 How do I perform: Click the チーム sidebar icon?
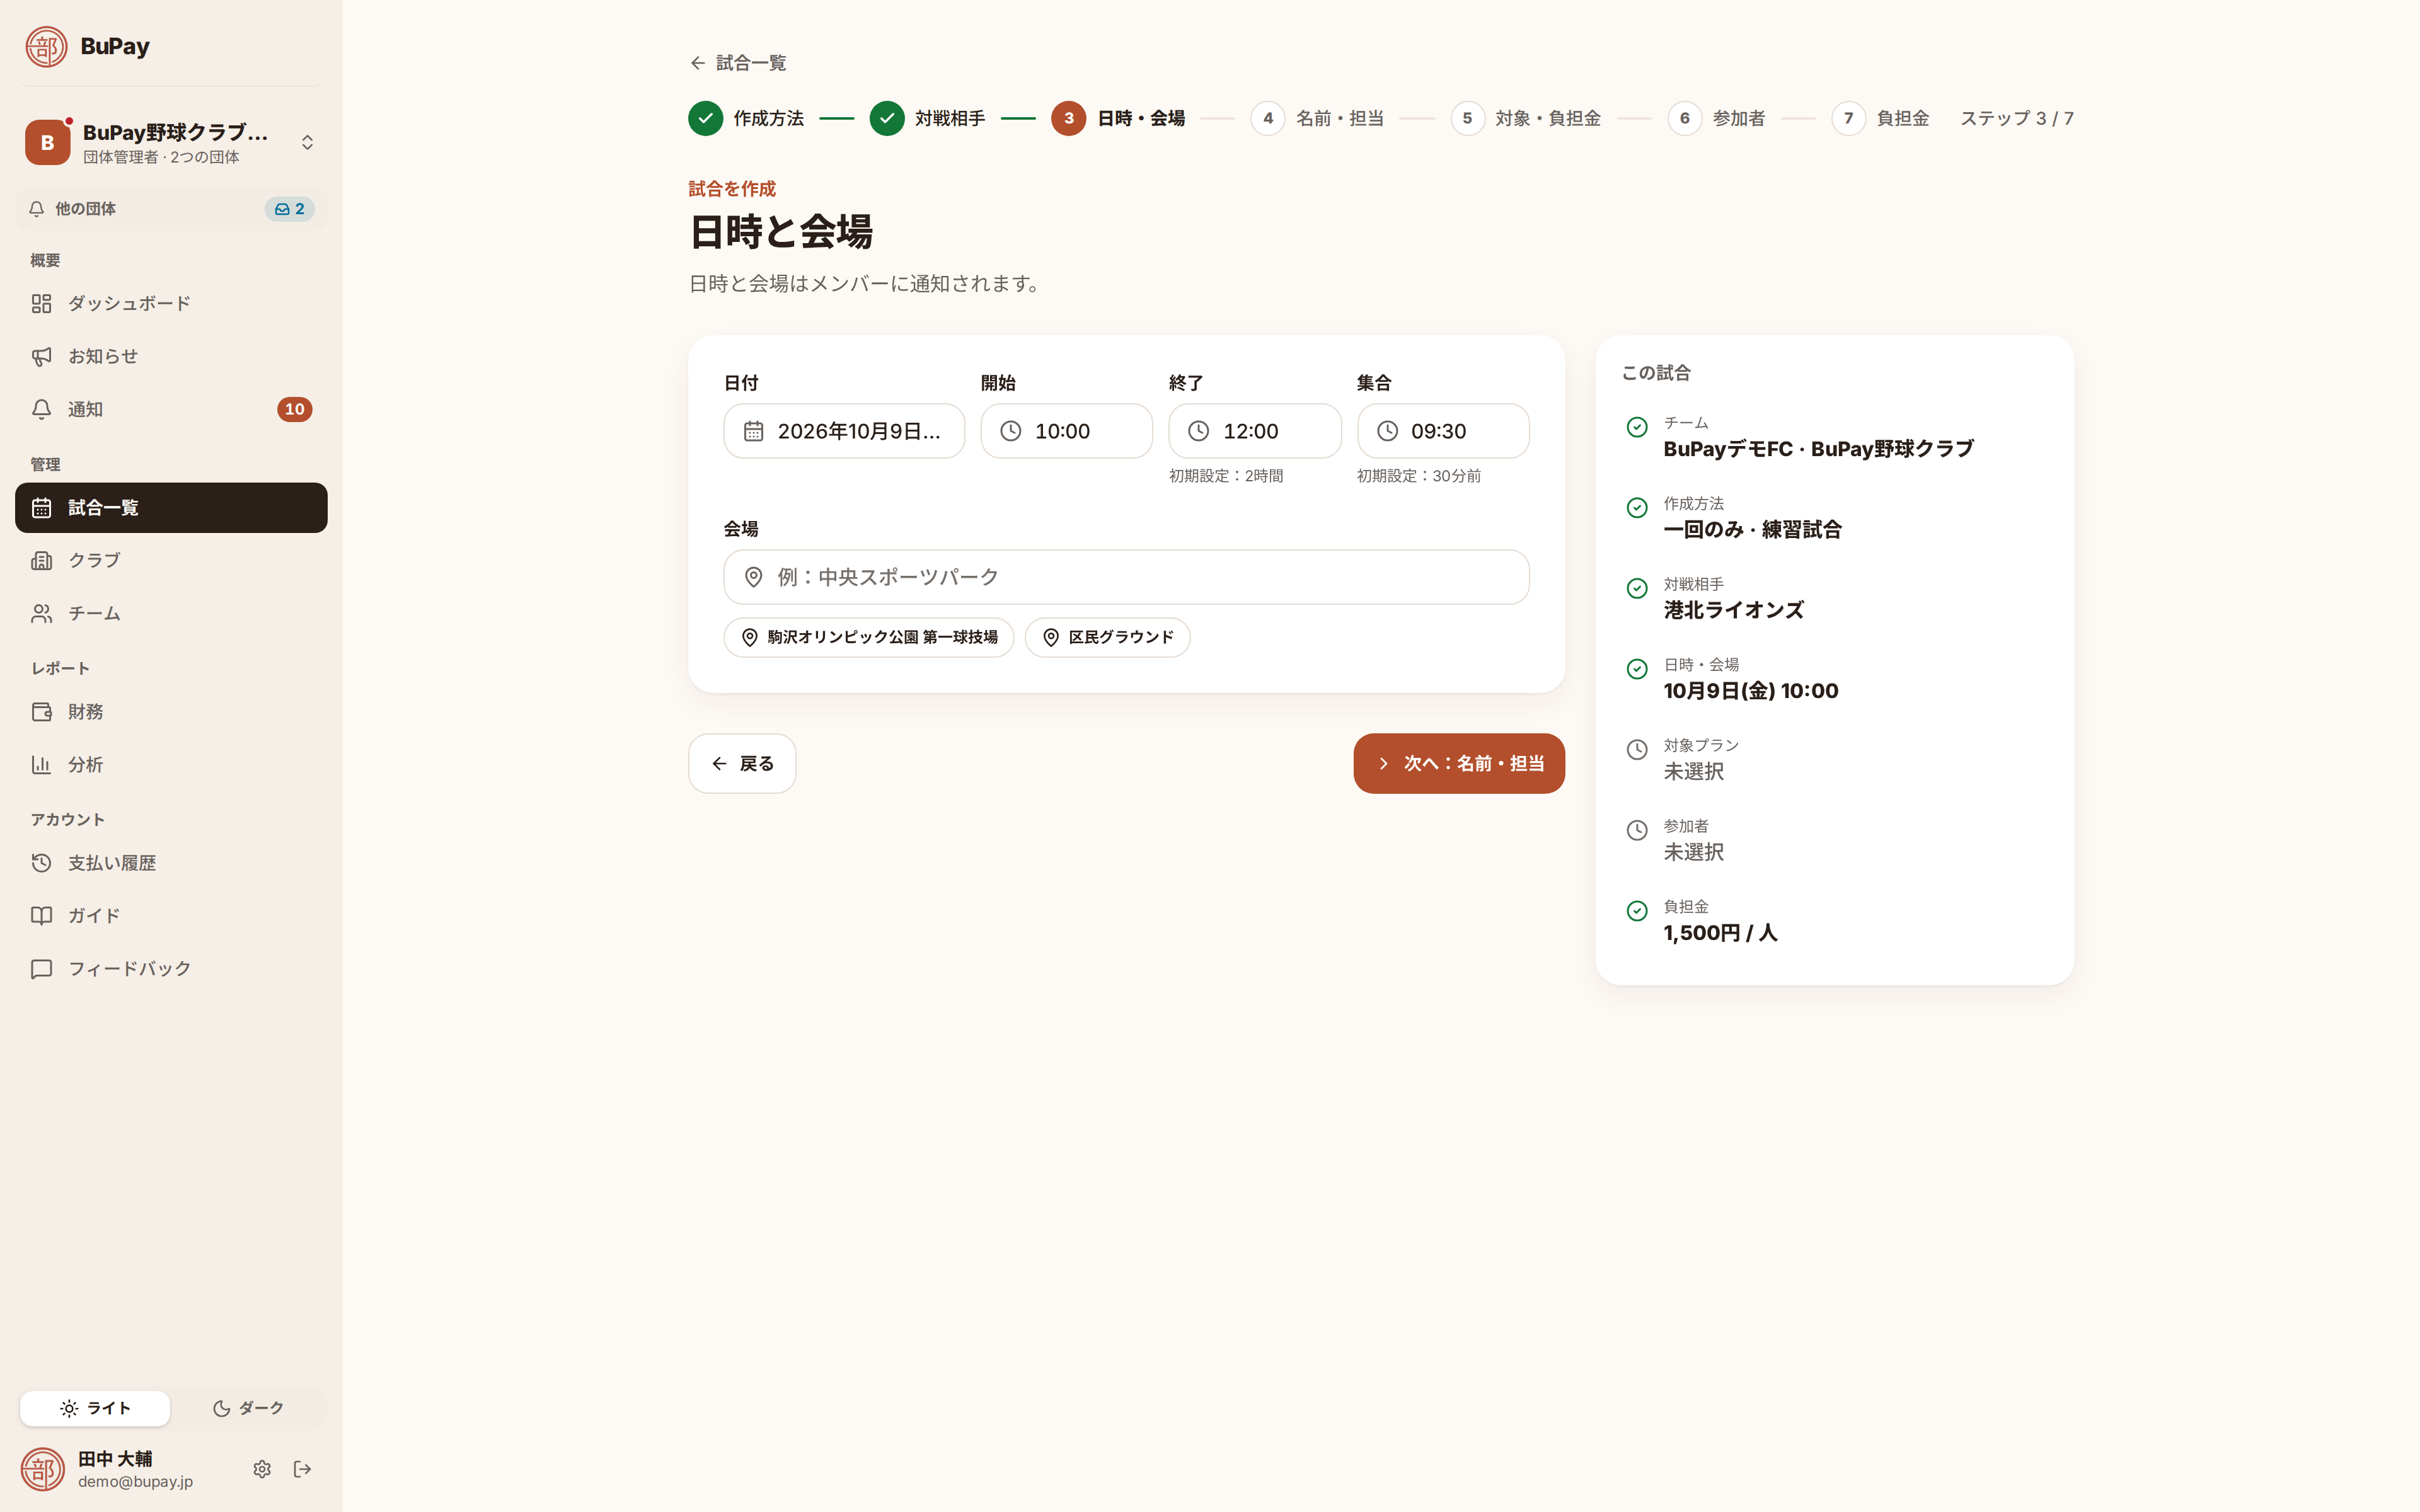coord(41,614)
